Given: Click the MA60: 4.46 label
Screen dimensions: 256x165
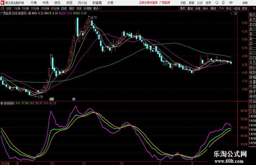Looking at the screenshot, I should (80, 13).
